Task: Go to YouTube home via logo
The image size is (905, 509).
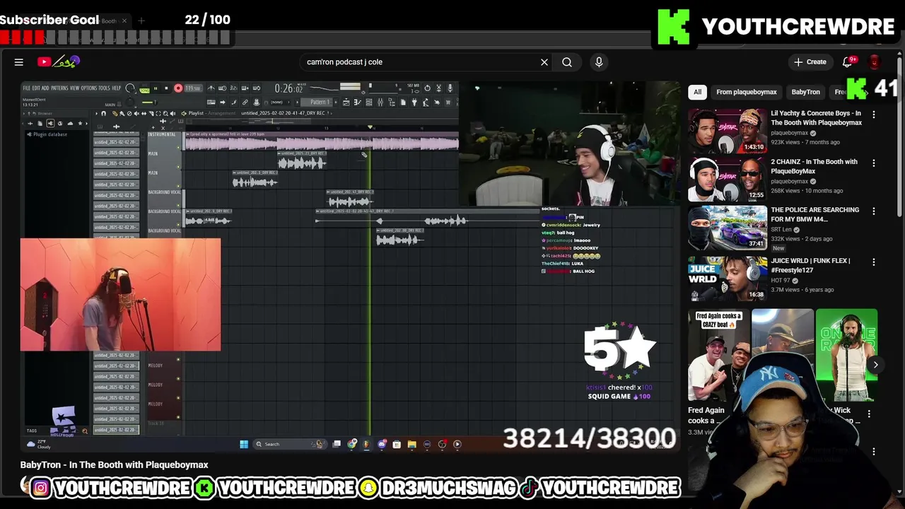Action: click(58, 62)
